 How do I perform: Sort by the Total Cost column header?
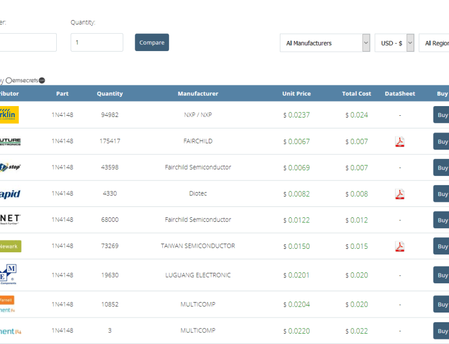tap(357, 93)
